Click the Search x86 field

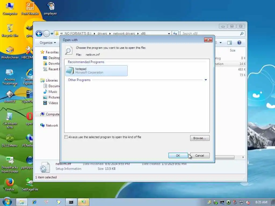pos(211,33)
